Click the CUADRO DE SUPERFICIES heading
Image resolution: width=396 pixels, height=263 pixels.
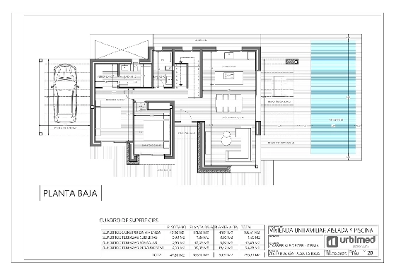click(x=129, y=220)
